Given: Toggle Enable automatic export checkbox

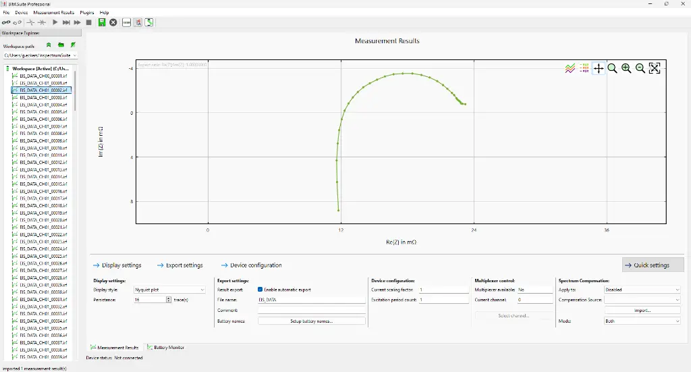Looking at the screenshot, I should click(x=260, y=290).
